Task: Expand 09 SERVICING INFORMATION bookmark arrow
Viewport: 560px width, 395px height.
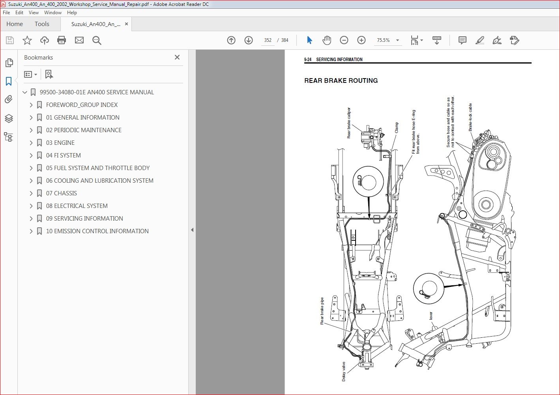Action: point(31,219)
